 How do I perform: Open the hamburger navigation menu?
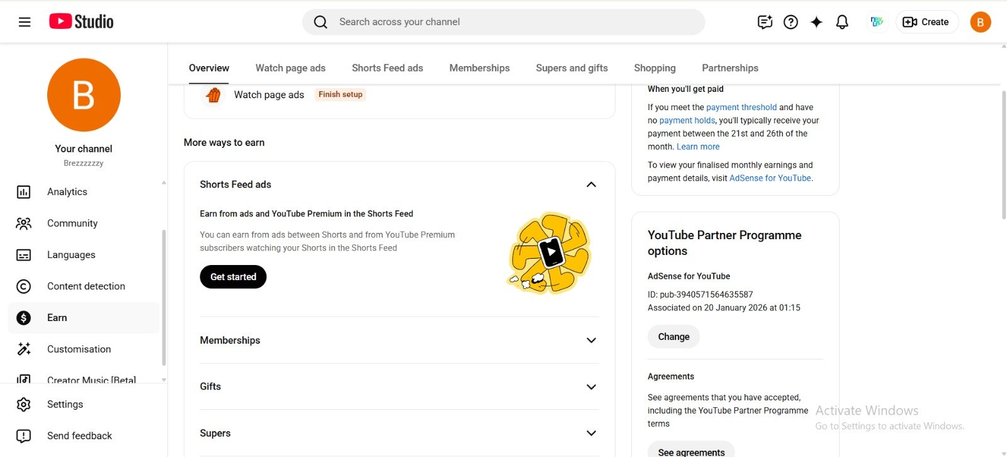coord(25,22)
